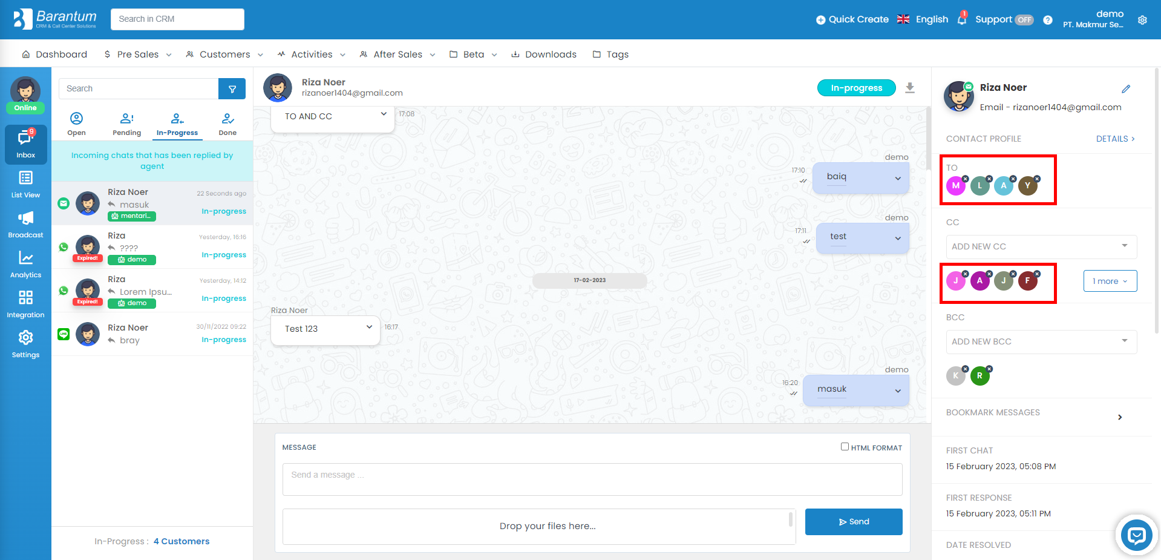1161x560 pixels.
Task: Open Broadcast megaphone icon
Action: pos(25,224)
